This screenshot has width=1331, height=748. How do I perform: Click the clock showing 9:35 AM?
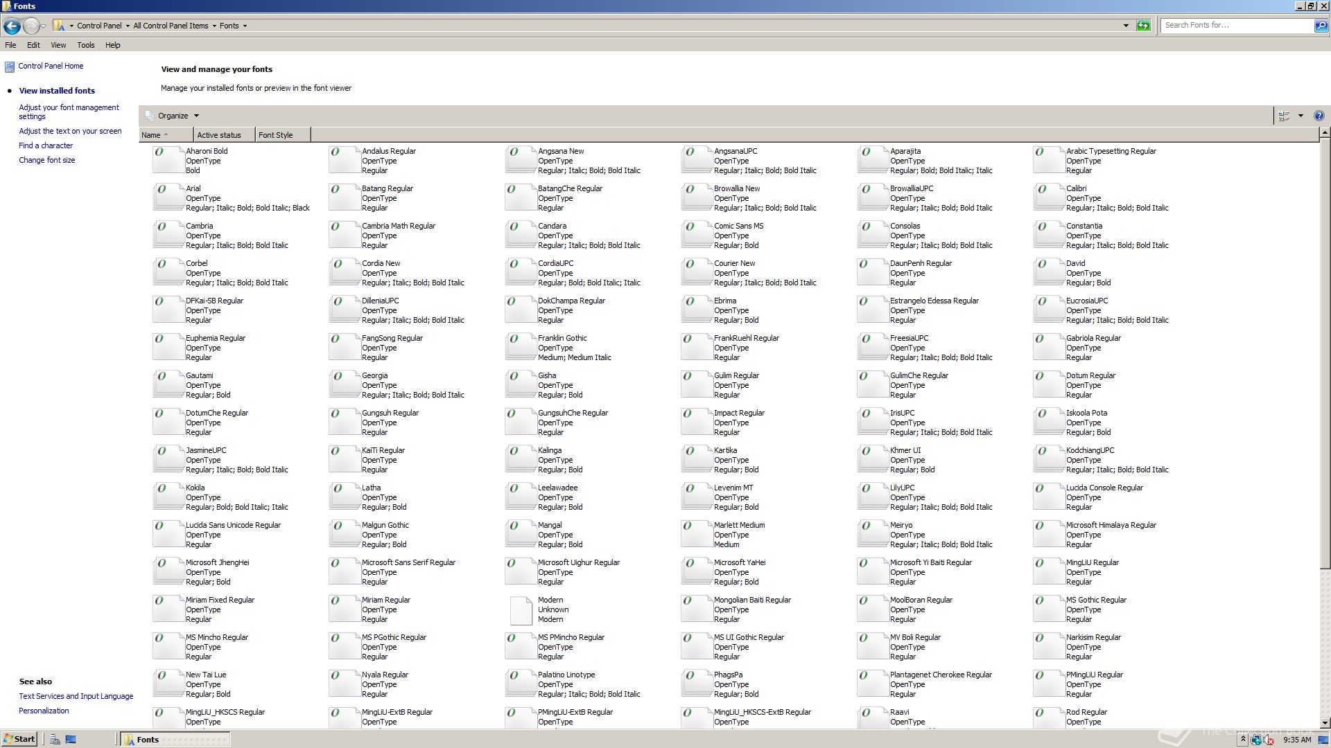1297,740
